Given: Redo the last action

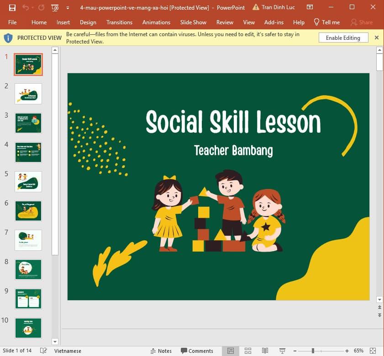Looking at the screenshot, I should 42,7.
